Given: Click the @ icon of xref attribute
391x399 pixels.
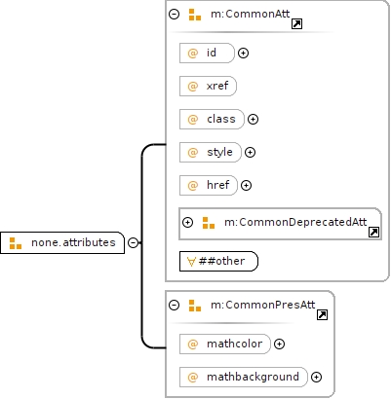Looking at the screenshot, I should 193,86.
